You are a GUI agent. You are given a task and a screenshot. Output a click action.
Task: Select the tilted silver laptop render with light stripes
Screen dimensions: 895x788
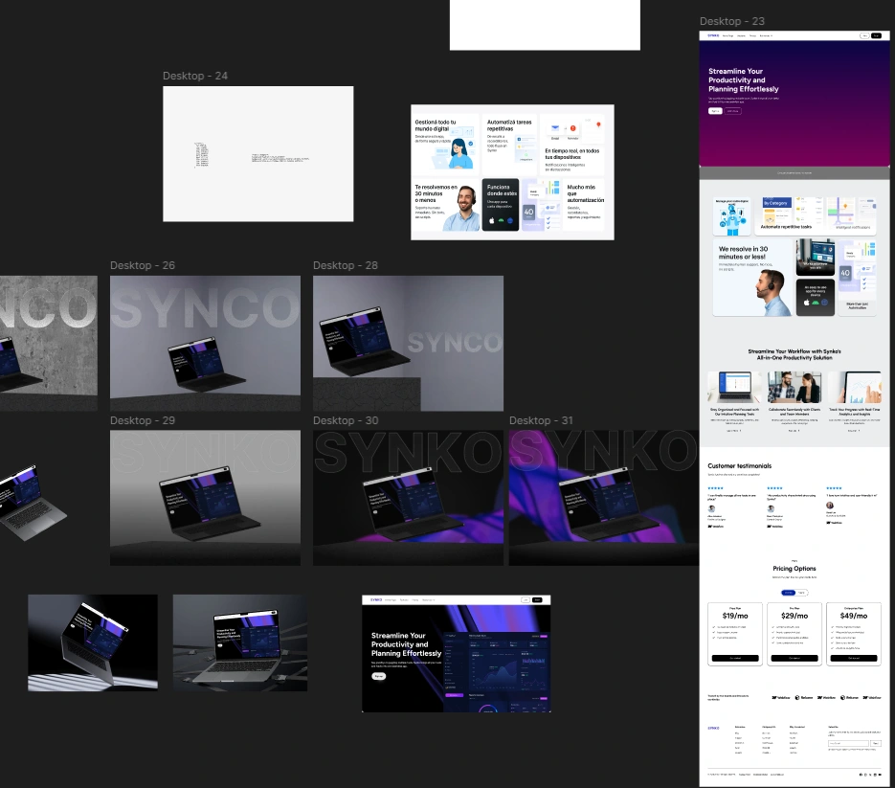tap(93, 642)
